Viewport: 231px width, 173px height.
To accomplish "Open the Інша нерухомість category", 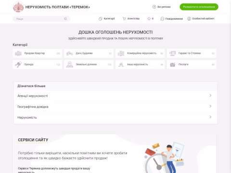I will pos(140,64).
